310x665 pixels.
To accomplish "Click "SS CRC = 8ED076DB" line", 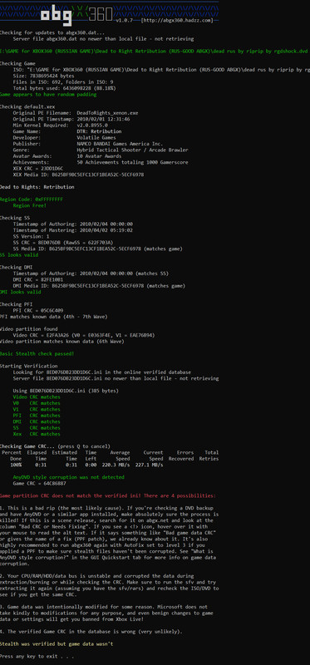I will pyautogui.click(x=63, y=243).
